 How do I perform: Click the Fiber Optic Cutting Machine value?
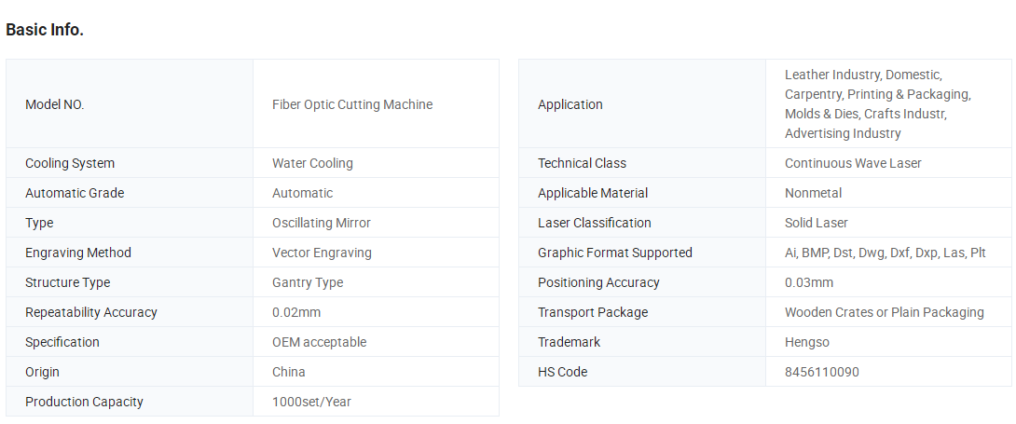click(352, 104)
